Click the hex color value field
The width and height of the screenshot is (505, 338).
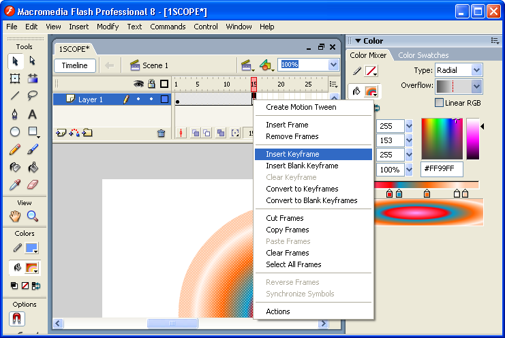coord(442,169)
